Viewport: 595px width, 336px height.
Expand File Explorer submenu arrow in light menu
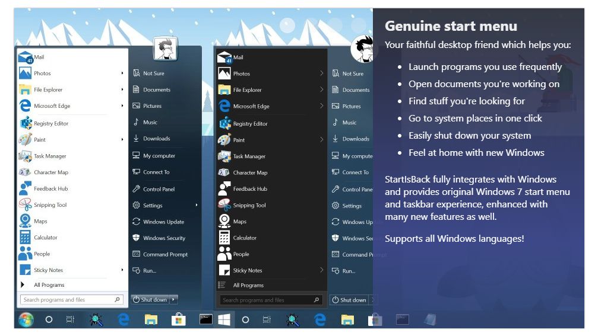[122, 89]
